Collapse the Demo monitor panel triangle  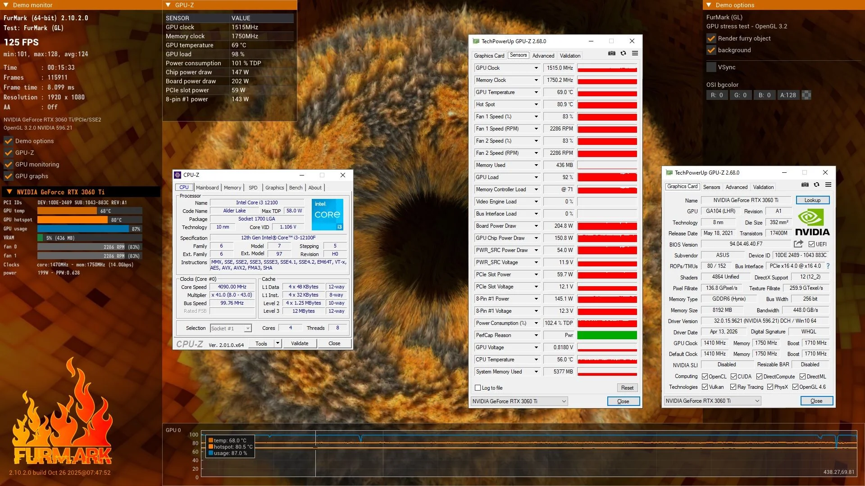point(6,5)
